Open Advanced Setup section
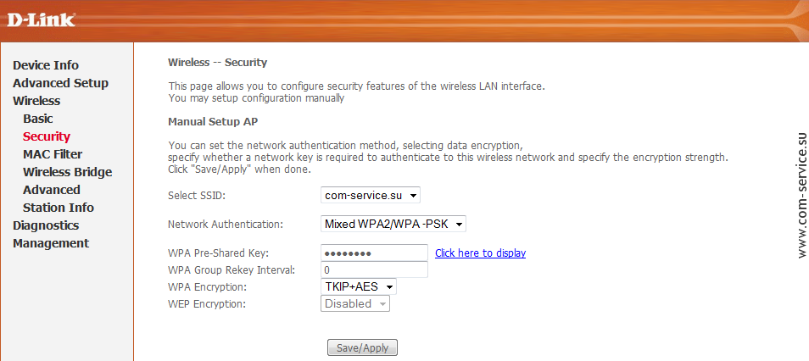Screen dimensions: 809x361 click(60, 83)
